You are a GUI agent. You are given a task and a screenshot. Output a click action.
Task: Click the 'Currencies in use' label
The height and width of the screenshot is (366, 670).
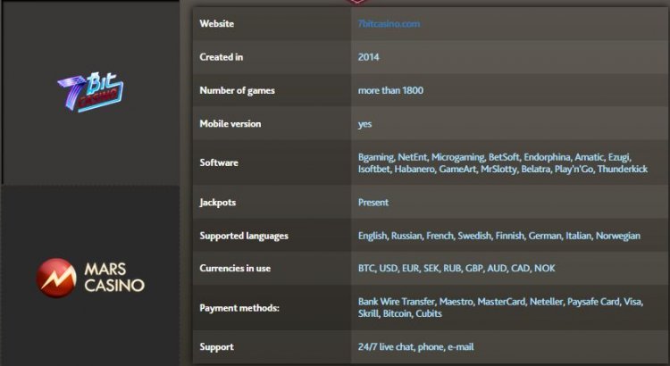[x=235, y=268]
